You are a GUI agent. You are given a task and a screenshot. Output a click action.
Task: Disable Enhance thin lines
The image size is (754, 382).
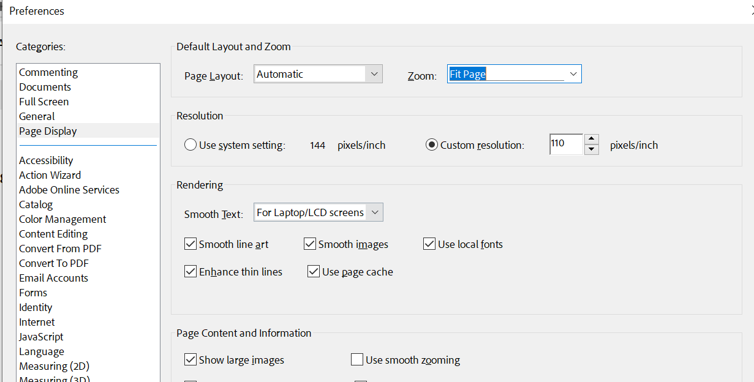pyautogui.click(x=190, y=271)
